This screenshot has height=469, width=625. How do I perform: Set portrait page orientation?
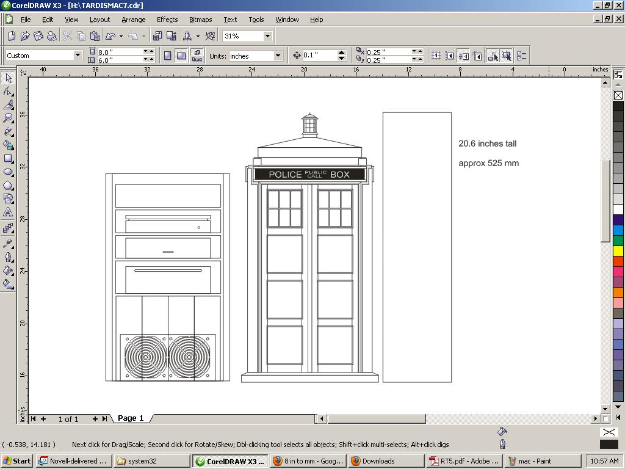(x=168, y=56)
